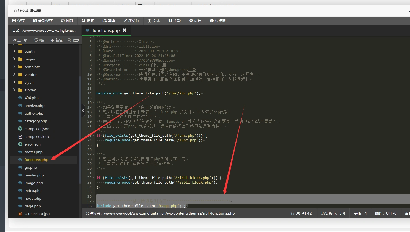Close the functions.php tab
410x232 pixels.
click(x=124, y=30)
